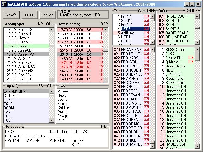The height and width of the screenshot is (152, 203).
Task: Click down arrow of top TV list scrollbar
Action: tap(152, 42)
